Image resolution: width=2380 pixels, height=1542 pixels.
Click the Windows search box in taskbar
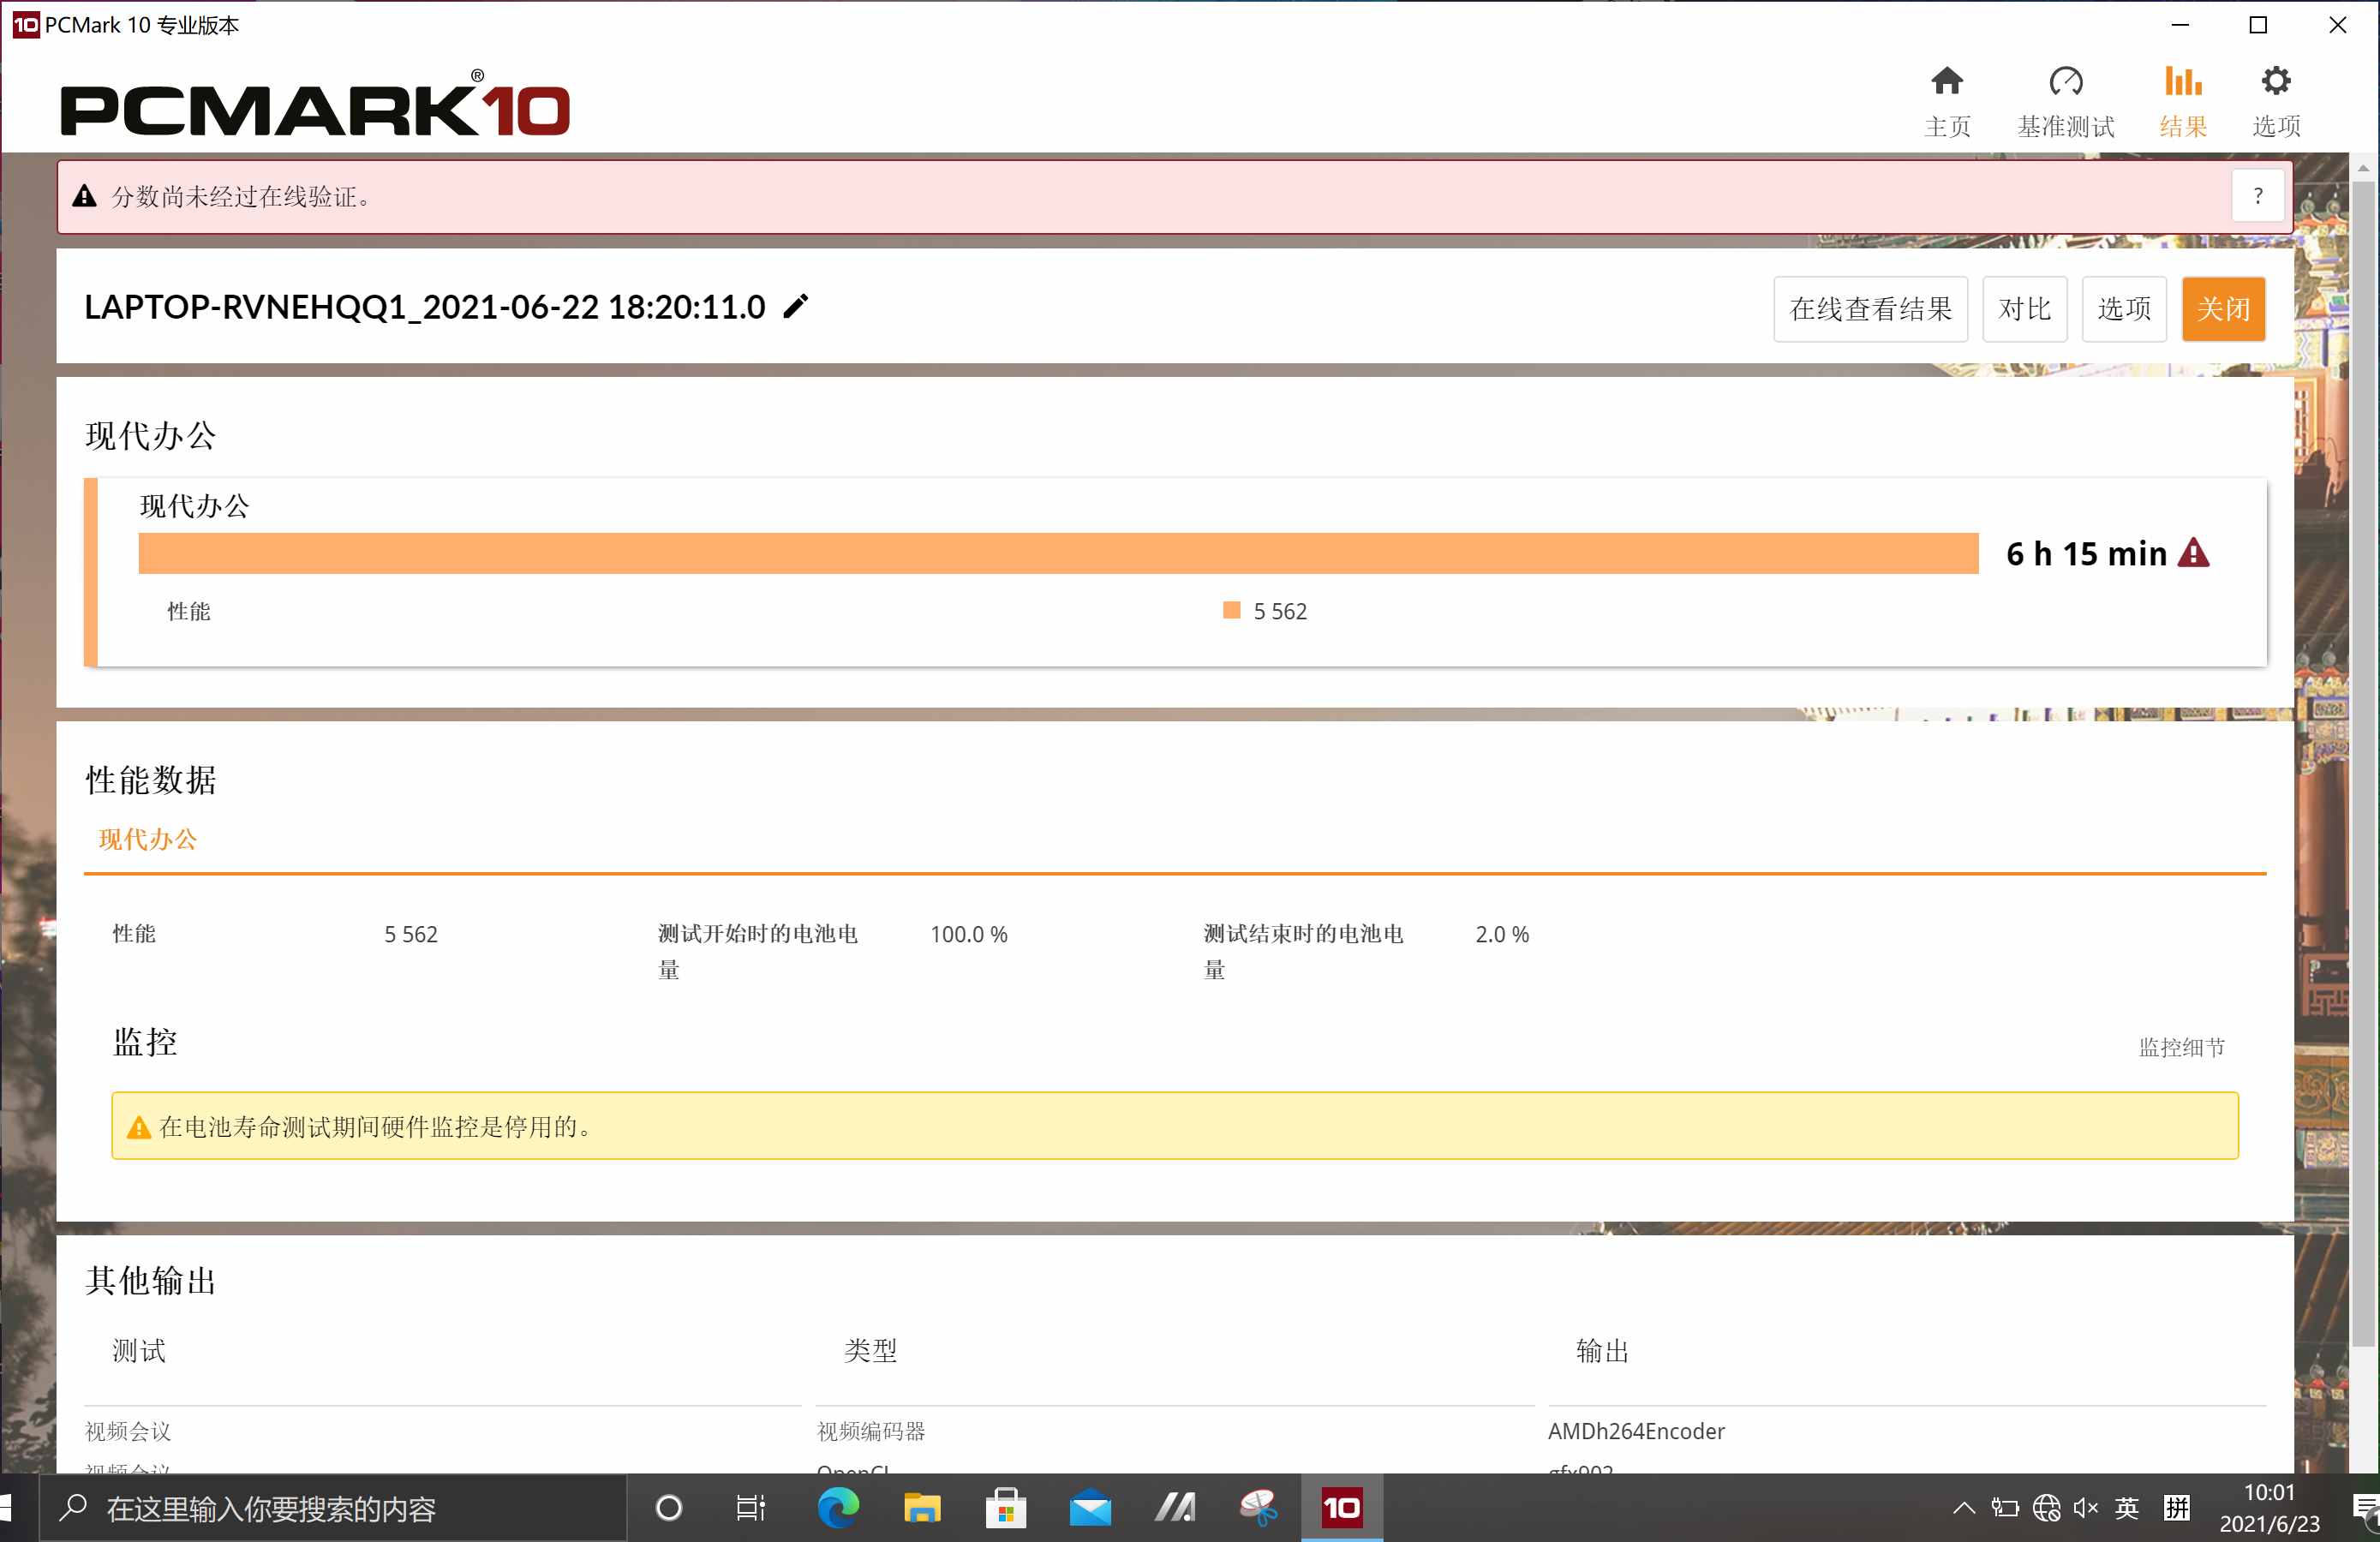[332, 1508]
